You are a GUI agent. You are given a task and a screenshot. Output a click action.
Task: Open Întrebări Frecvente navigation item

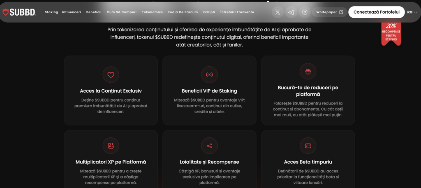(x=237, y=12)
